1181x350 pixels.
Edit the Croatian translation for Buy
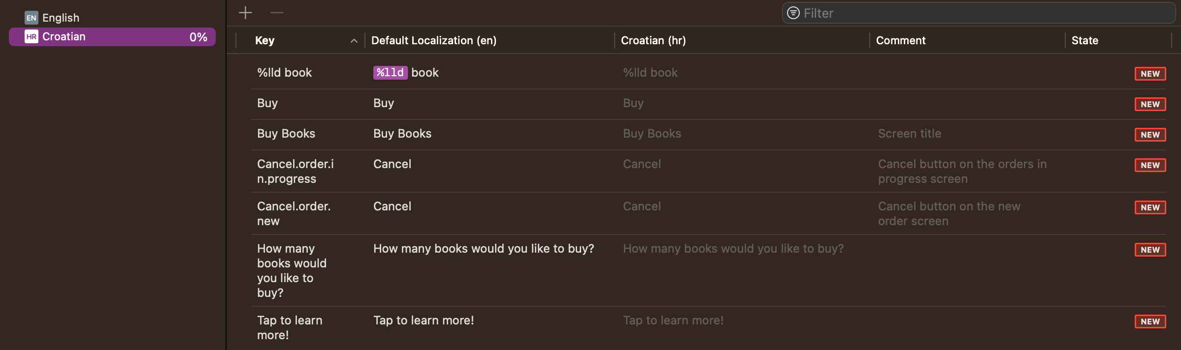click(633, 103)
